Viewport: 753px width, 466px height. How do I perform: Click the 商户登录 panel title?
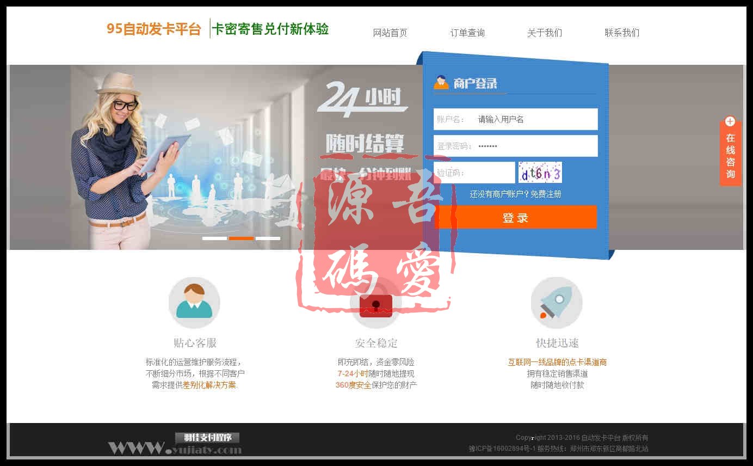[x=475, y=83]
